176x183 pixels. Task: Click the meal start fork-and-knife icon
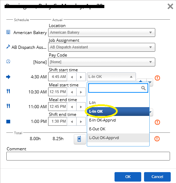pos(8,91)
